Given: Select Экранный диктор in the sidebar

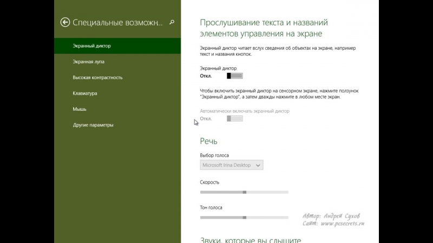Looking at the screenshot, I should tap(117, 46).
